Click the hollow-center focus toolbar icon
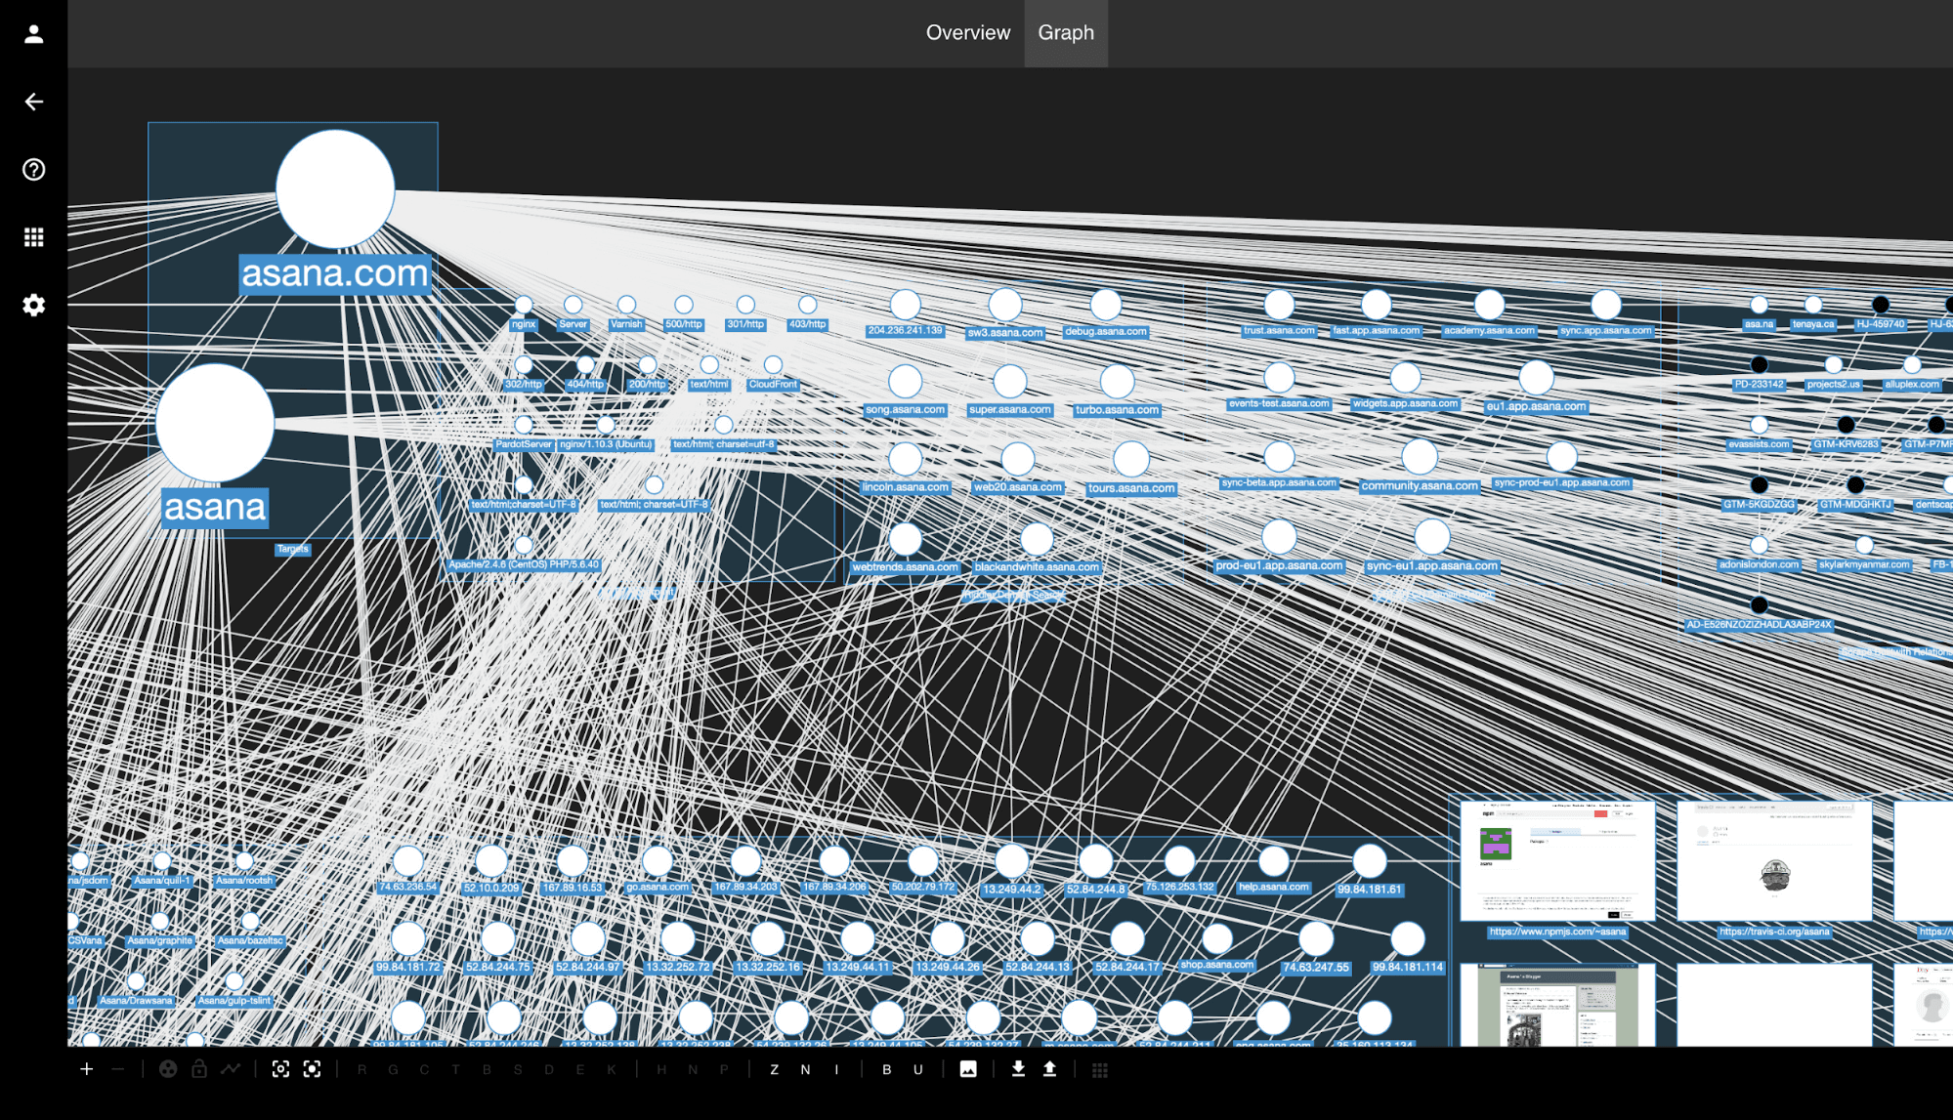Screen dimensions: 1953x1120 (281, 1069)
